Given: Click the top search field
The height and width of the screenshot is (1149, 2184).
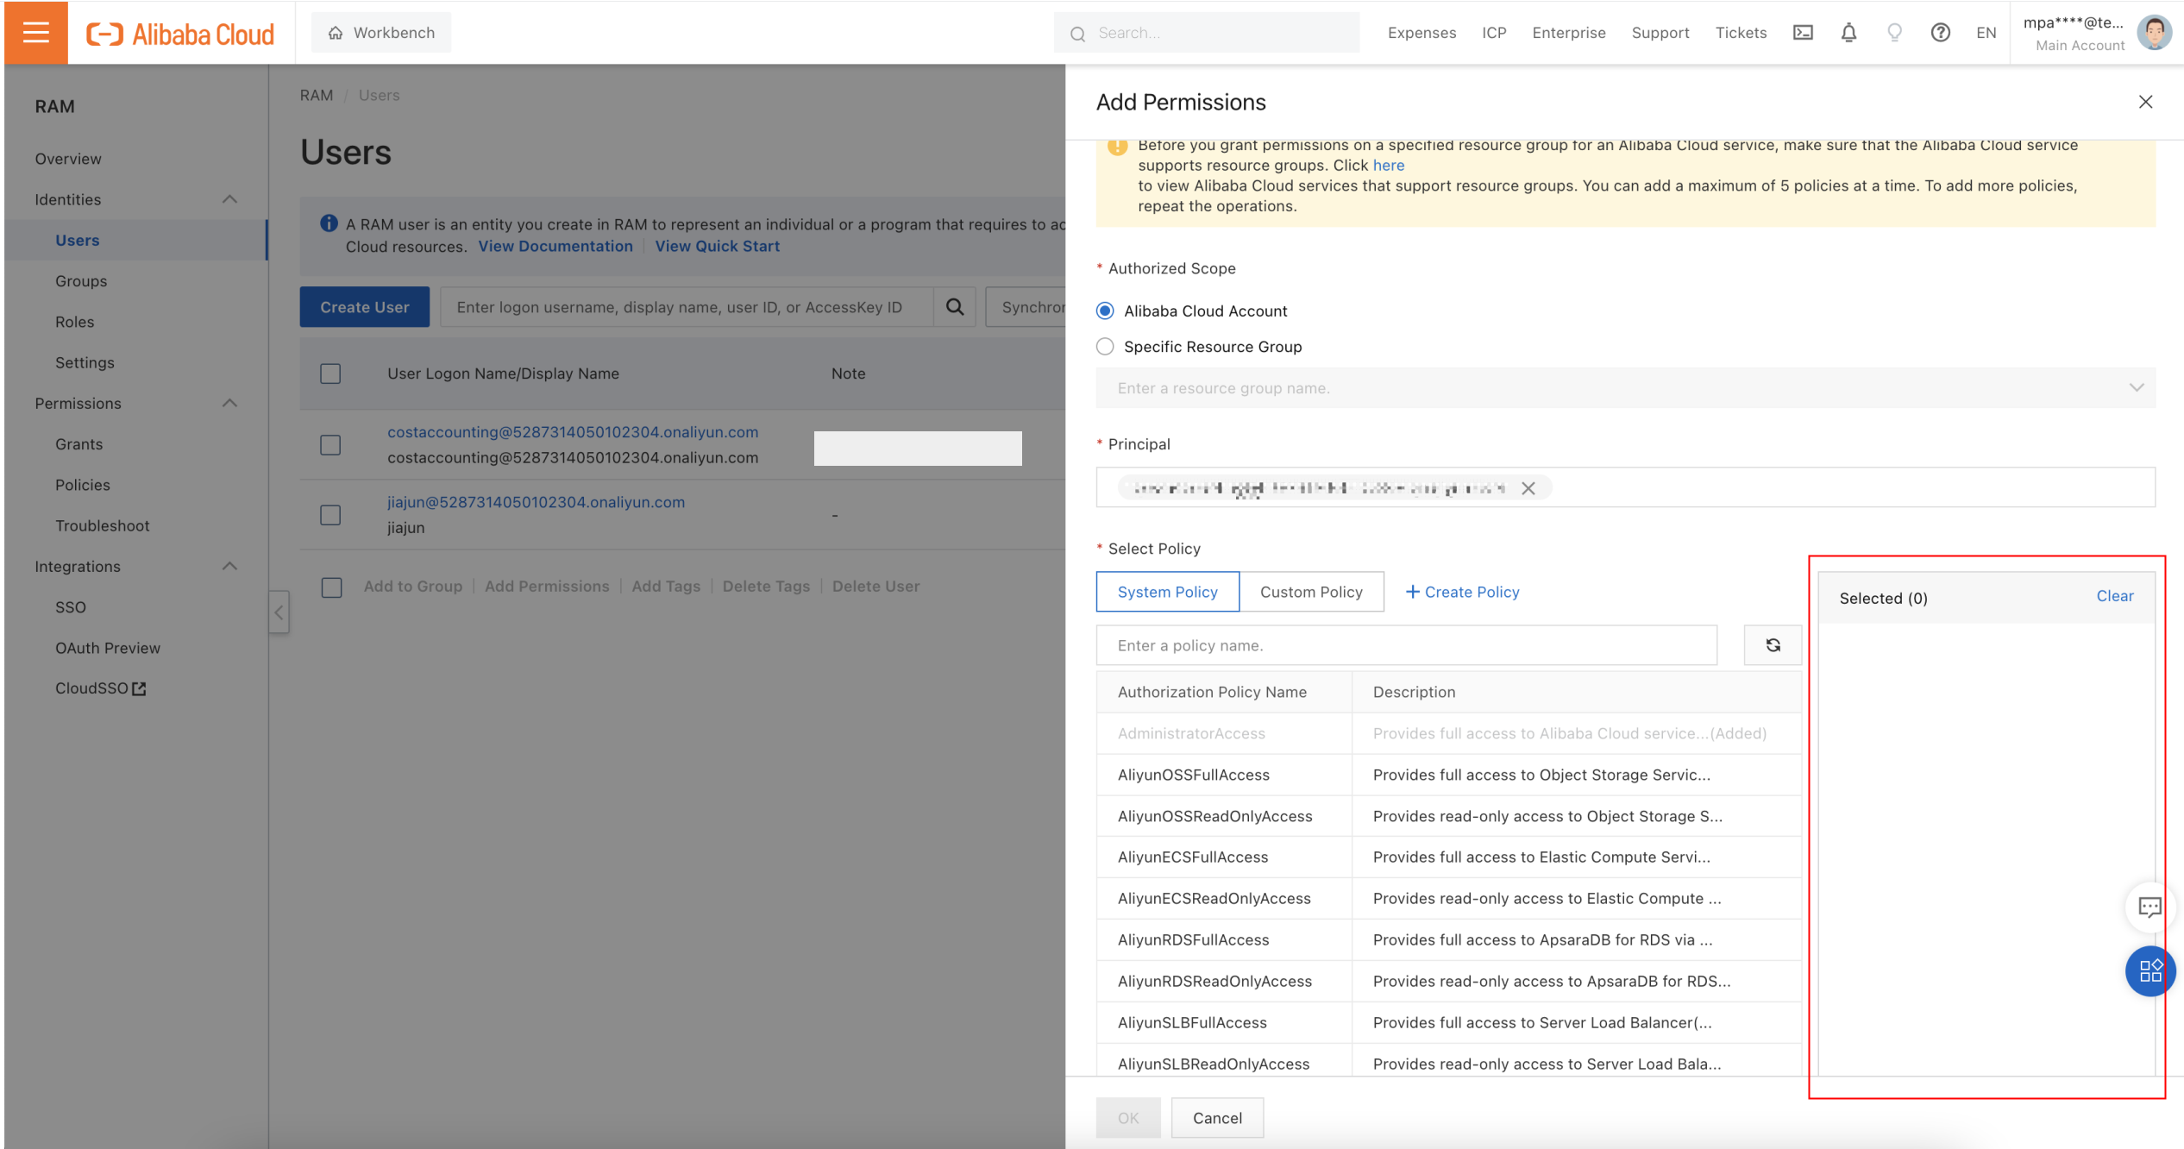Looking at the screenshot, I should (1206, 33).
